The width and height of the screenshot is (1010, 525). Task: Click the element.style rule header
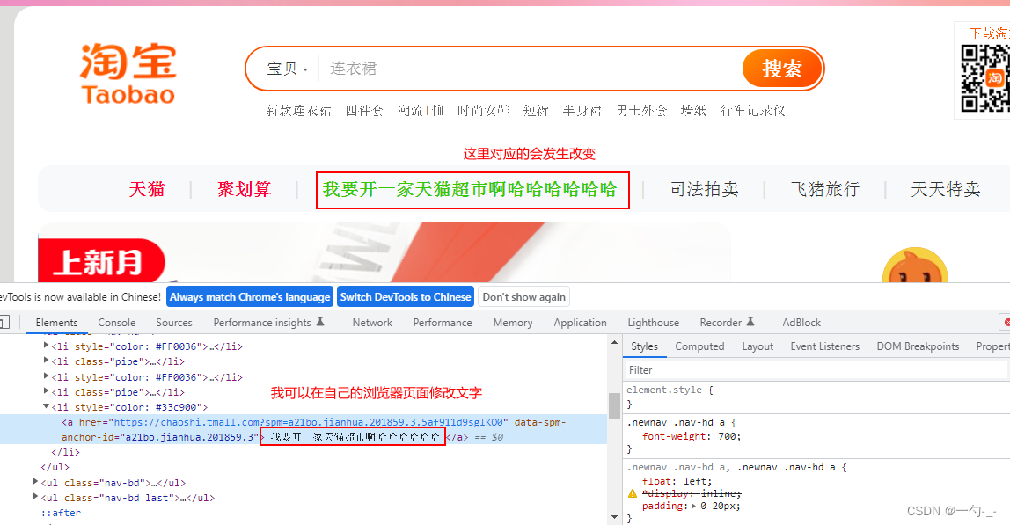click(670, 390)
